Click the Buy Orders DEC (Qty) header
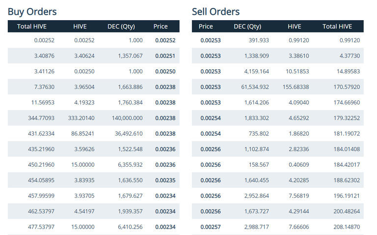 121,27
